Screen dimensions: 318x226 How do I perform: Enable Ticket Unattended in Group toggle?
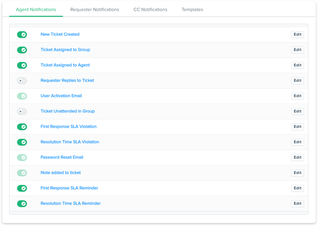pos(22,111)
